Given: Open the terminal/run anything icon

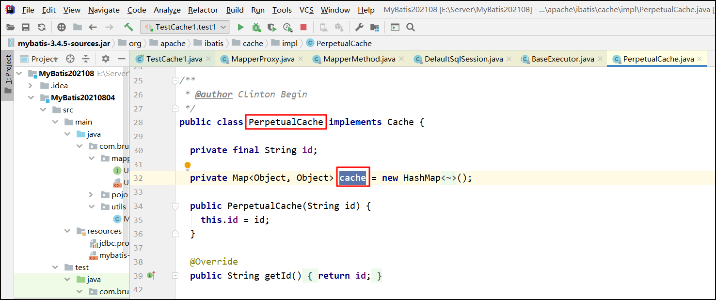Looking at the screenshot, I should [395, 27].
